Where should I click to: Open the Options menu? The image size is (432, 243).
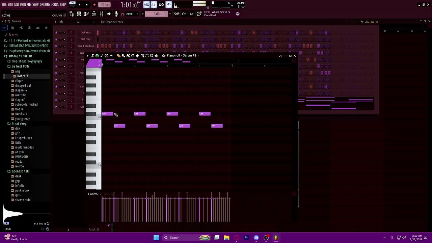click(45, 5)
